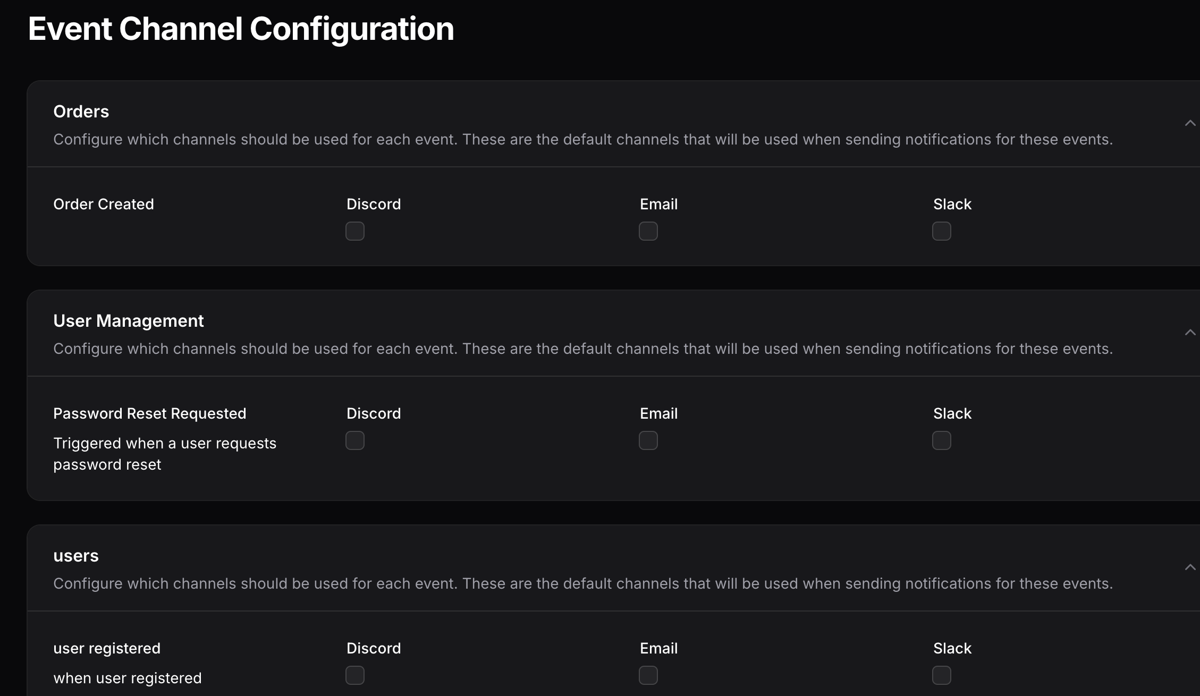The height and width of the screenshot is (696, 1200).
Task: Tick Discord checkbox for user registered
Action: click(355, 675)
